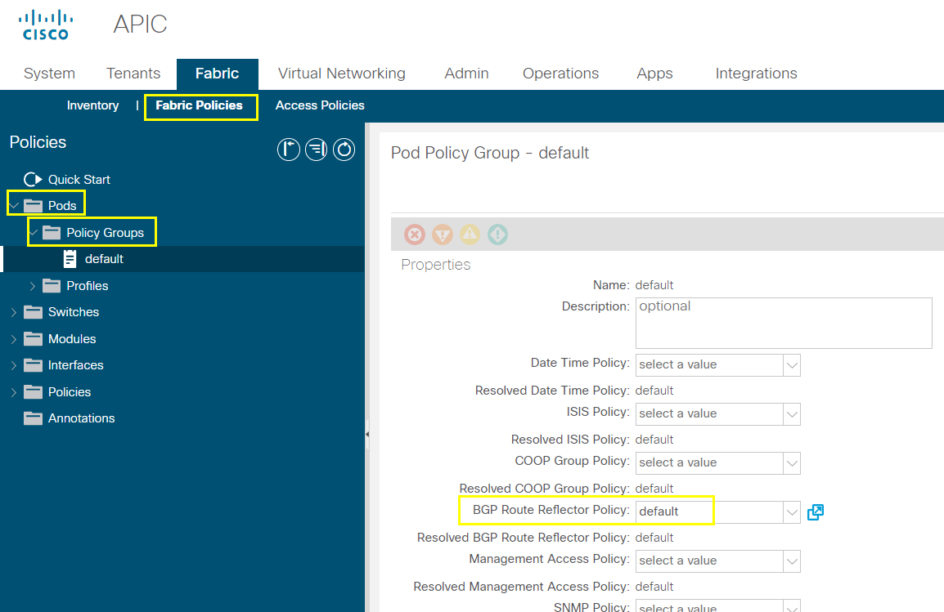Click the Policies folder icon in tree
This screenshot has height=612, width=944.
(x=33, y=392)
